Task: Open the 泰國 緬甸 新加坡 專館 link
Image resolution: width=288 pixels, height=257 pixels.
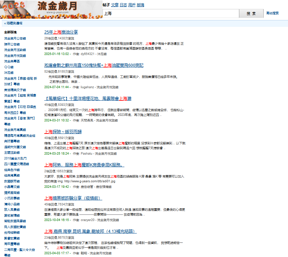Action: 21,81
